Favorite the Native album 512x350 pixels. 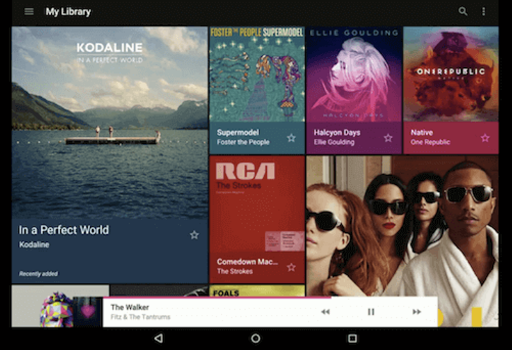point(485,138)
